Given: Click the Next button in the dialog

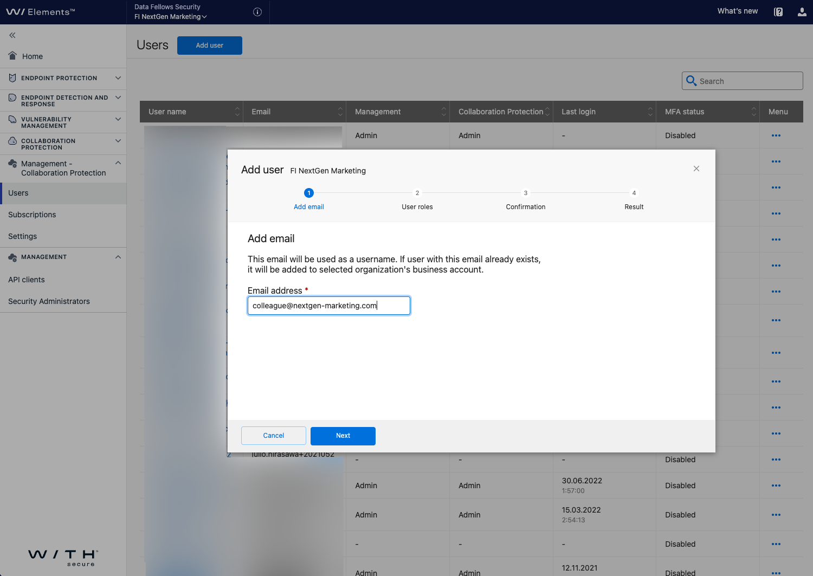Looking at the screenshot, I should click(343, 436).
